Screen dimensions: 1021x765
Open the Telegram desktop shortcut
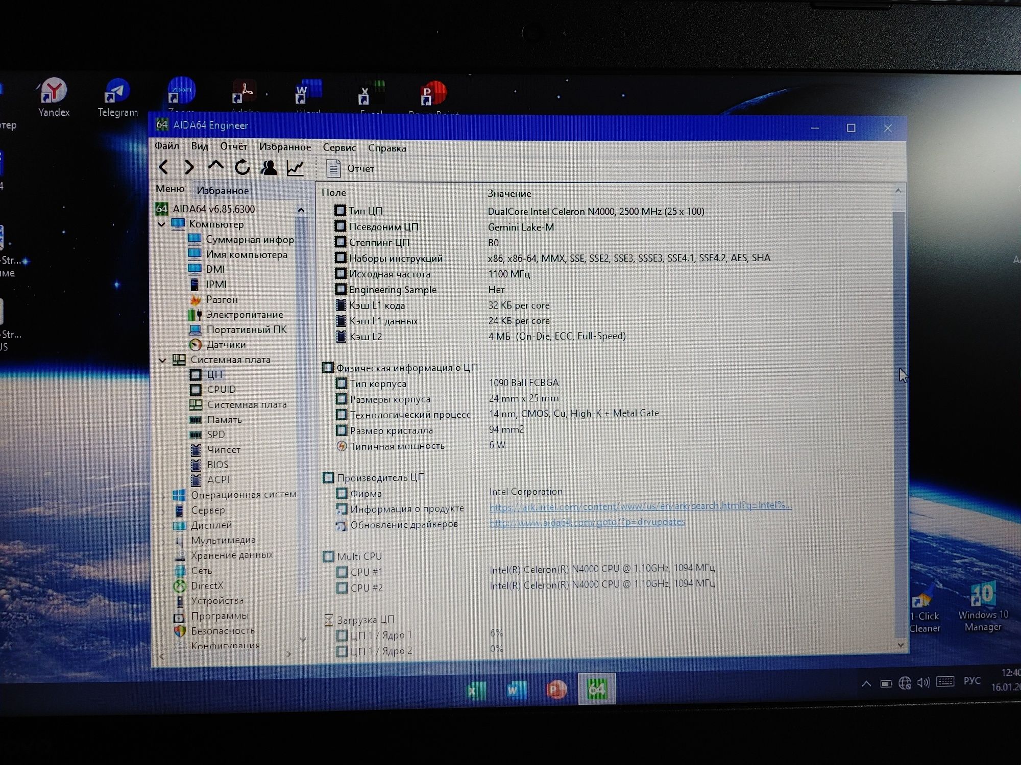(117, 98)
